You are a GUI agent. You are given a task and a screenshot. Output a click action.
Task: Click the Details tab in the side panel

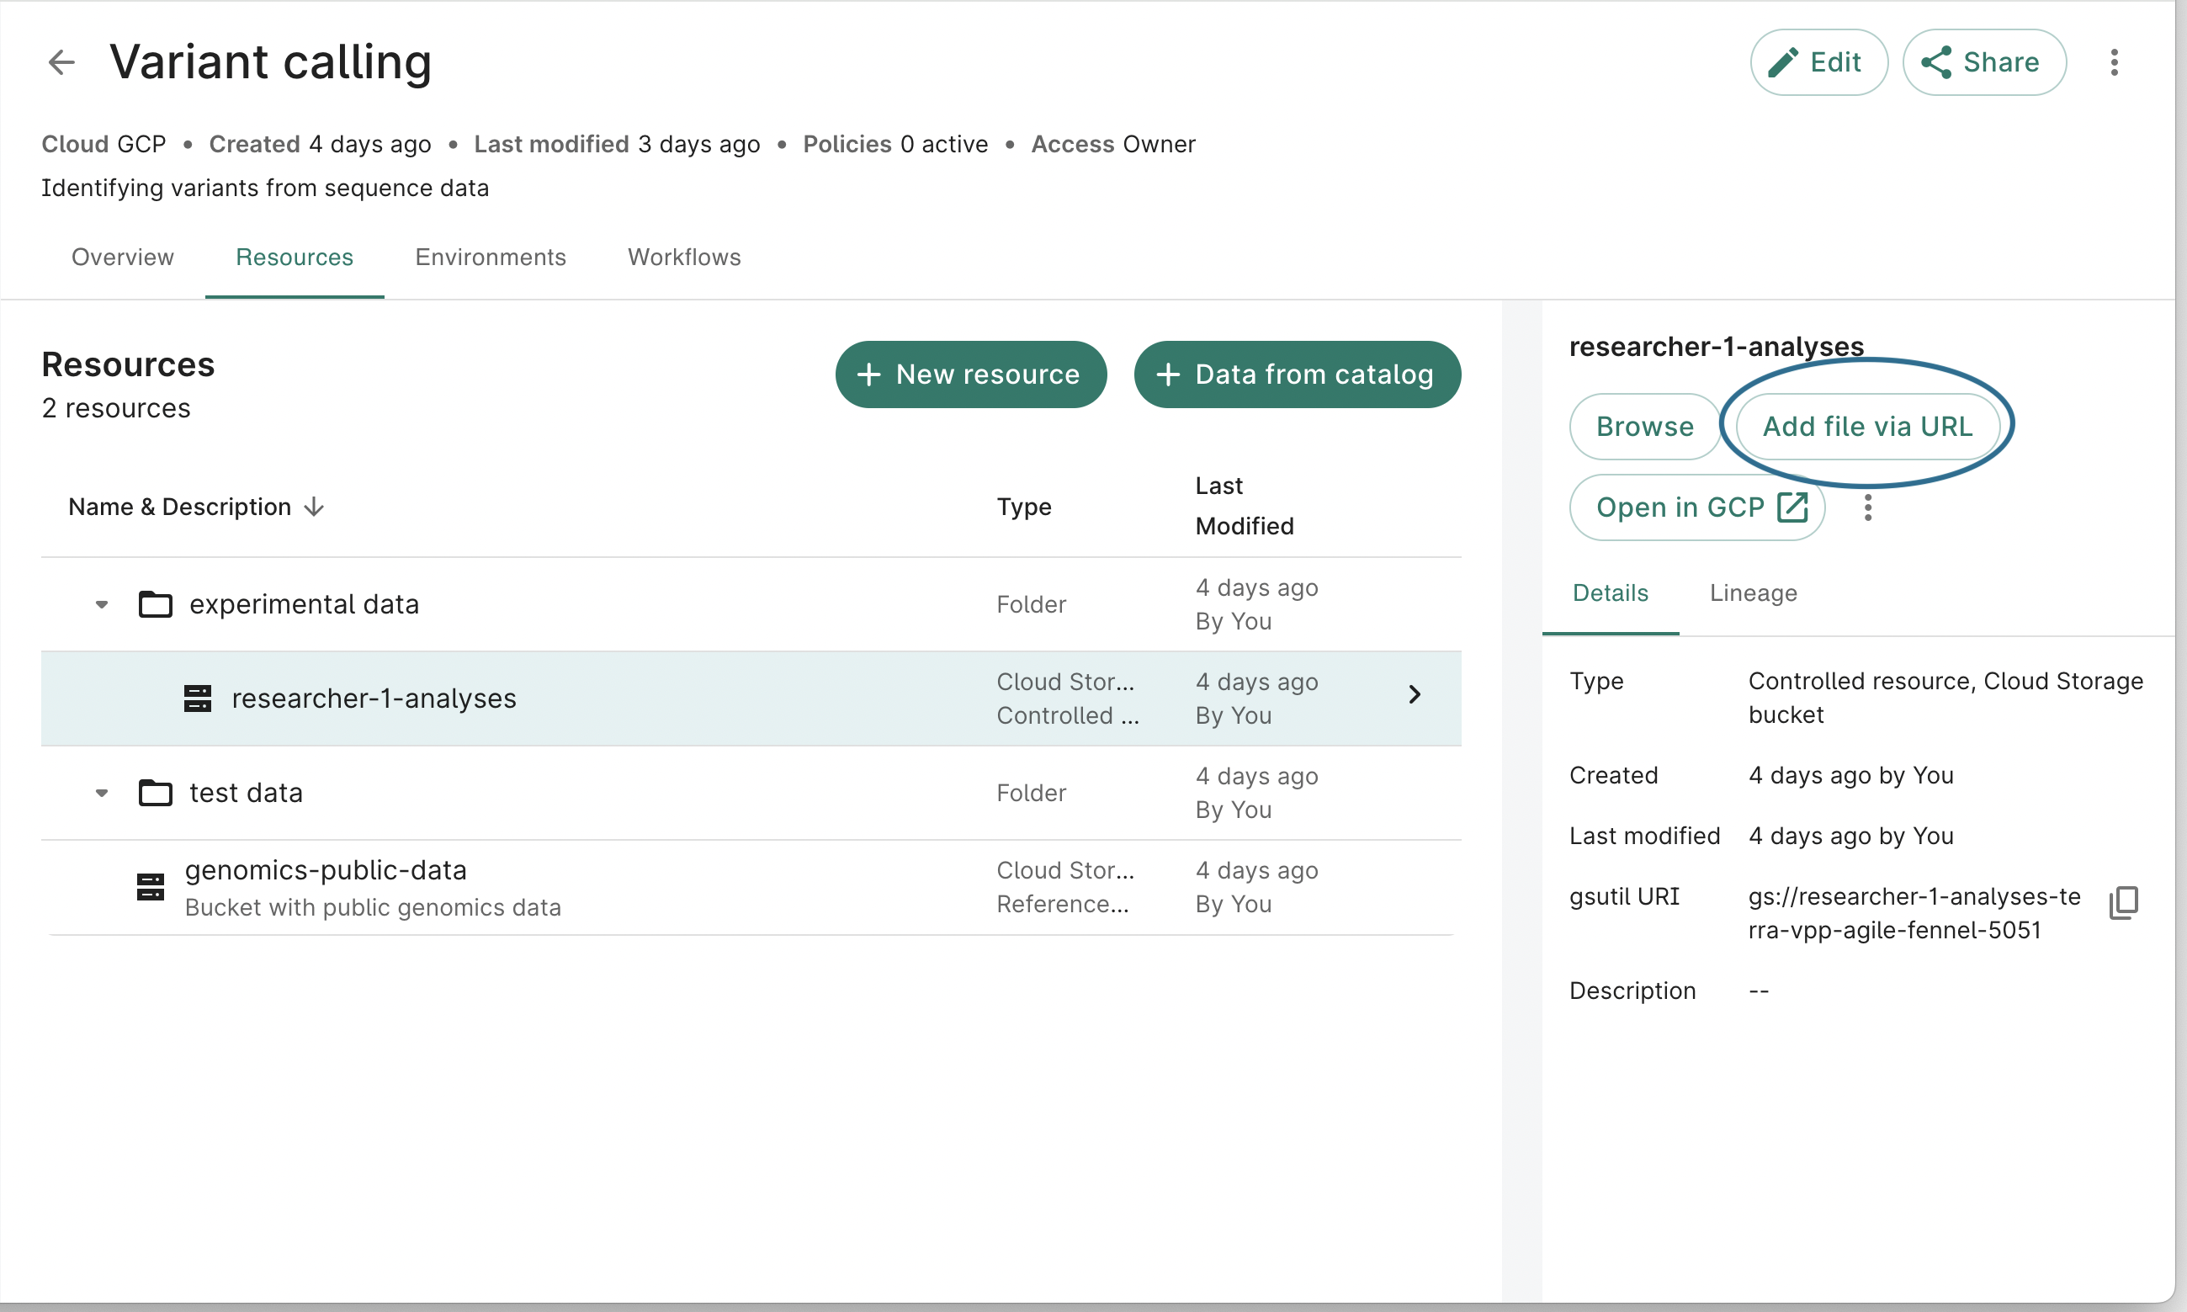click(x=1610, y=592)
